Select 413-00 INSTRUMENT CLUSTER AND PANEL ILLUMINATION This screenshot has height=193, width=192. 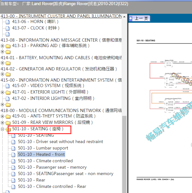point(61,16)
